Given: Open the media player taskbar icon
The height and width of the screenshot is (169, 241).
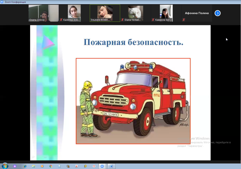Looking at the screenshot, I should click(x=42, y=166).
